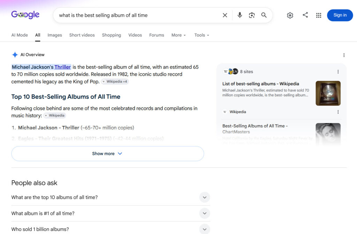Open the Short videos tab

pos(82,35)
